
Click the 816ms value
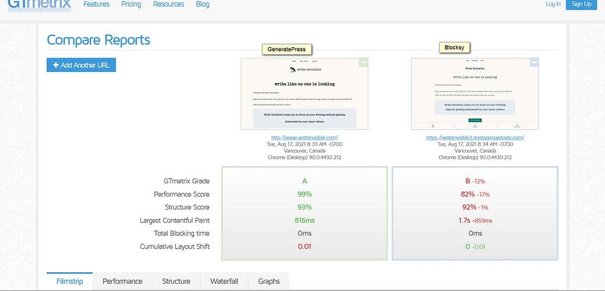click(x=304, y=220)
